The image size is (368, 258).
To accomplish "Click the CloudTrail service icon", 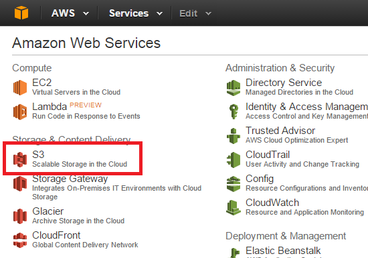I will (234, 160).
